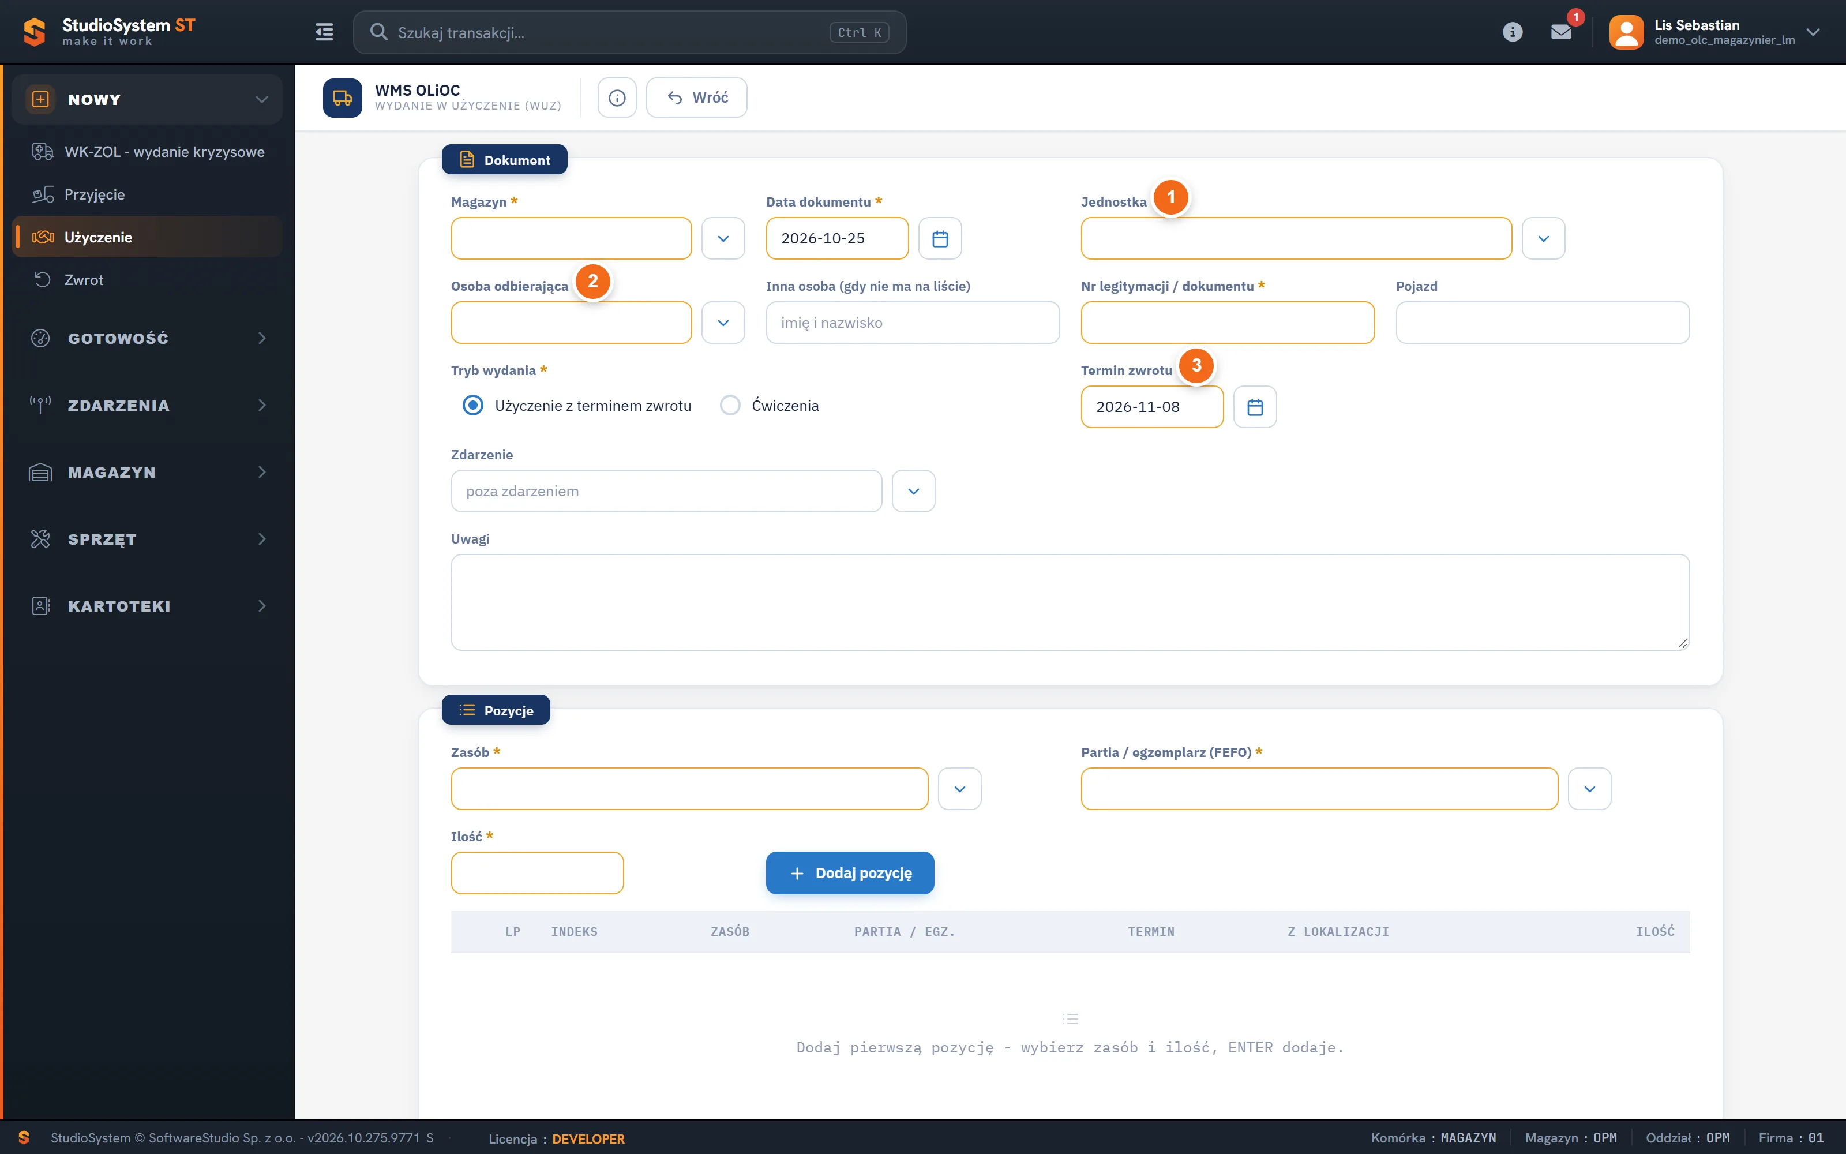This screenshot has width=1846, height=1154.
Task: Open the Zwrot menu item
Action: tap(147, 280)
